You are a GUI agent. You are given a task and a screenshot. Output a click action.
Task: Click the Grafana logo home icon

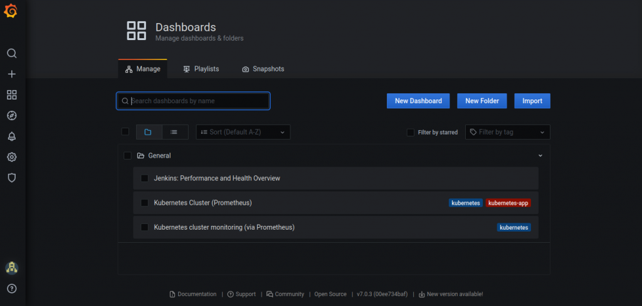[11, 12]
